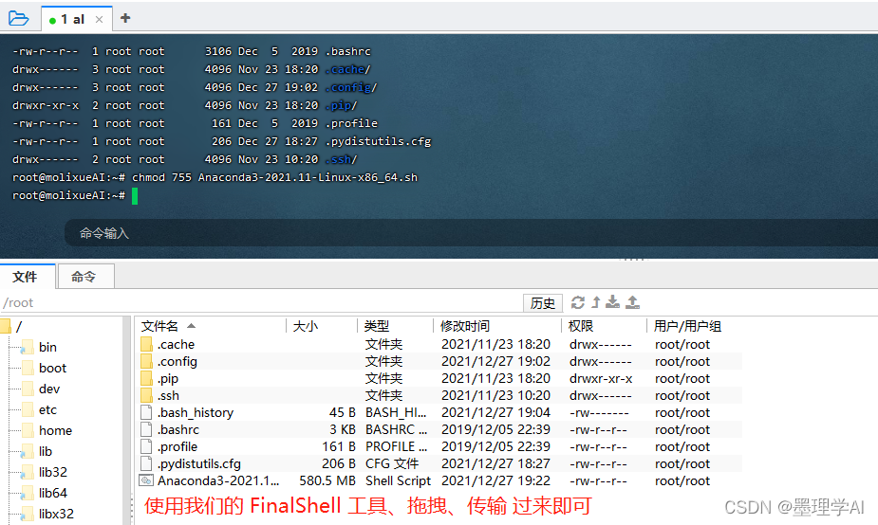
Task: Focus the 命令输入 command input box
Action: point(471,232)
